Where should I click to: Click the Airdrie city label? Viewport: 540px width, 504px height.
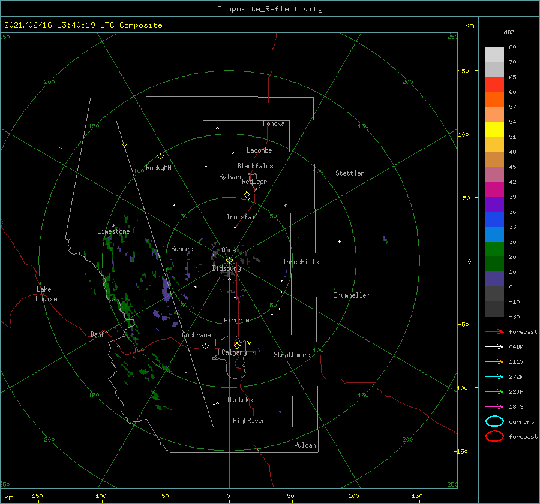(x=236, y=320)
